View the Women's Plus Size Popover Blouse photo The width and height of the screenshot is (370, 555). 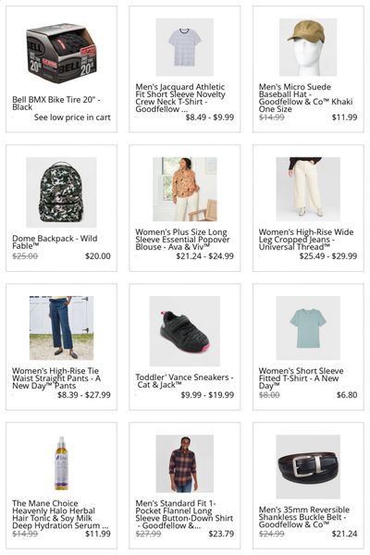185,189
